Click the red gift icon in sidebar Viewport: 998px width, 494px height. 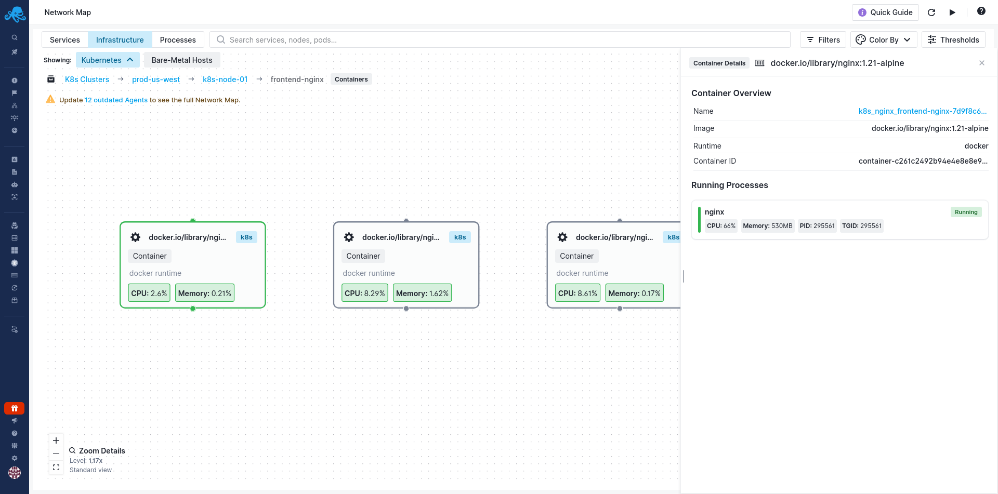click(x=15, y=408)
